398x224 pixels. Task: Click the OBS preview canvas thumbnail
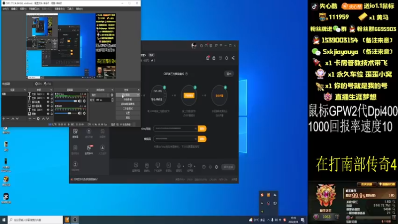click(x=71, y=46)
